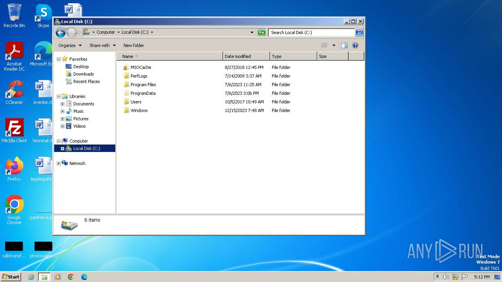
Task: Focus the Search Local Disk (C:) field
Action: (x=312, y=33)
